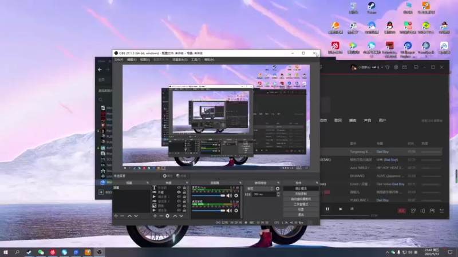Add a new scene with plus icon

point(116,216)
